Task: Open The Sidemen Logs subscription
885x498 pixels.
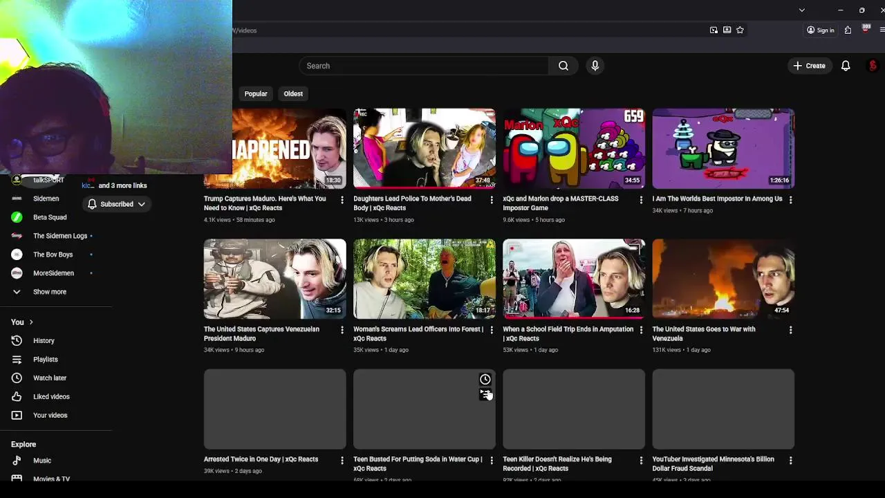Action: click(59, 236)
